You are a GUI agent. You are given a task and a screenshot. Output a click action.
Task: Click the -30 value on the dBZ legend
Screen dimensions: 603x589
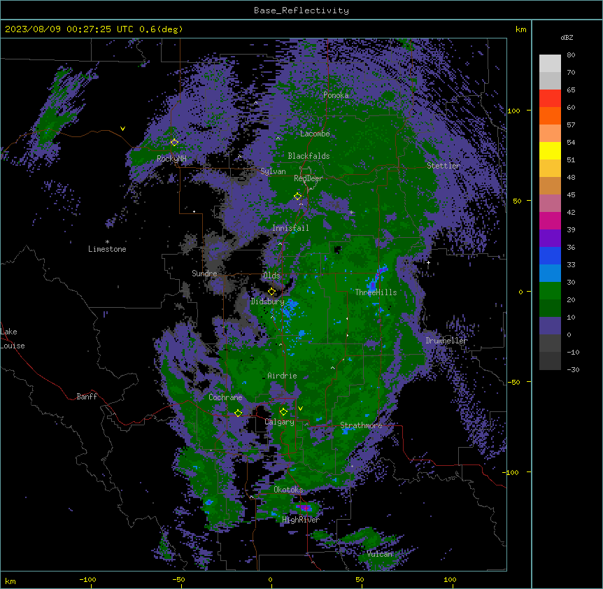click(573, 369)
